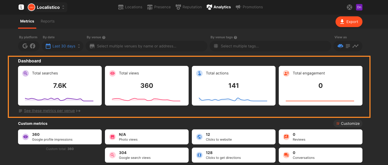
Task: Click the store icon in venue field
Action: click(92, 46)
